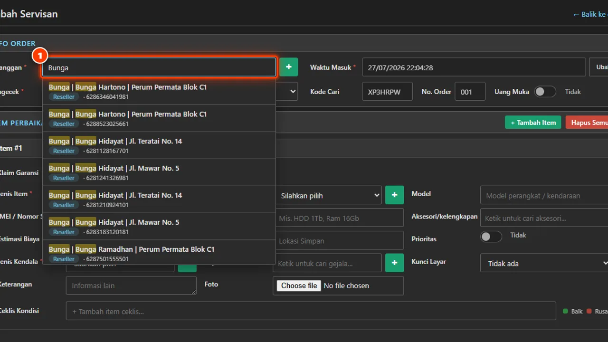Viewport: 608px width, 342px height.
Task: Click the Aksesori/kelengkapan search field
Action: click(544, 218)
